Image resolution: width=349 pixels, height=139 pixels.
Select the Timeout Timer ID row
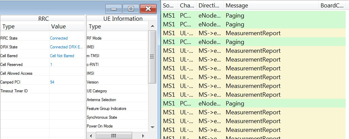click(42, 91)
